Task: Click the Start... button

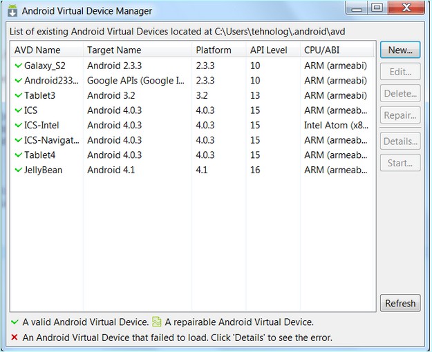Action: pos(400,163)
